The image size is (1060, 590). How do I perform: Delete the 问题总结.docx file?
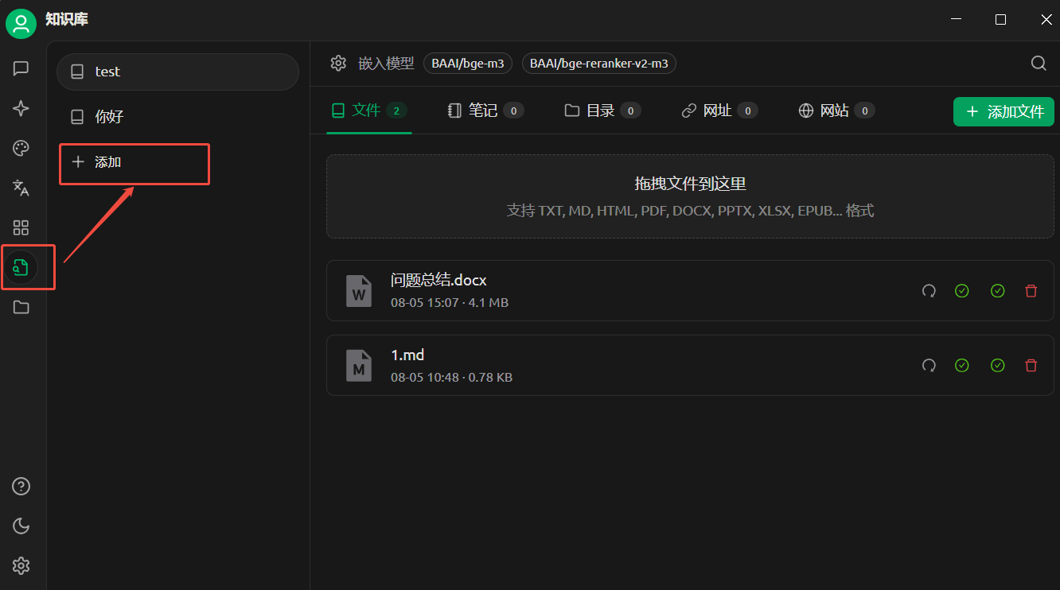coord(1031,291)
